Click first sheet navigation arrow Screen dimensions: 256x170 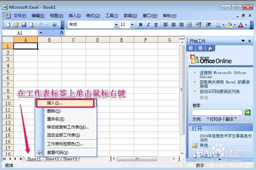point(5,159)
